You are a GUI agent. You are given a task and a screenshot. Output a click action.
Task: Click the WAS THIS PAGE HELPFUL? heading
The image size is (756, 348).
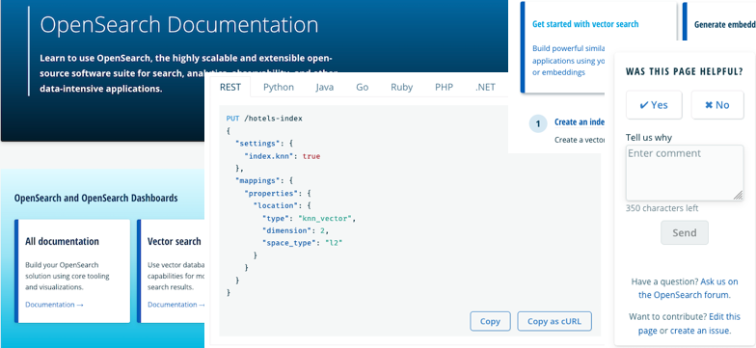click(685, 71)
